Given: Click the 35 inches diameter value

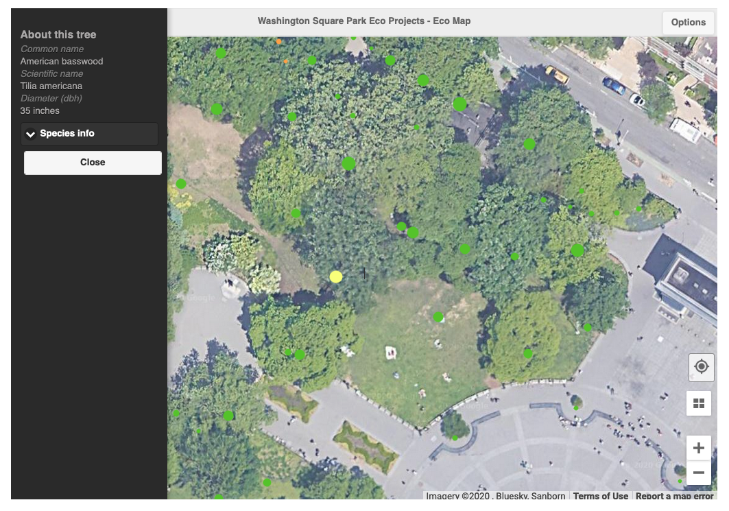Looking at the screenshot, I should click(x=40, y=110).
